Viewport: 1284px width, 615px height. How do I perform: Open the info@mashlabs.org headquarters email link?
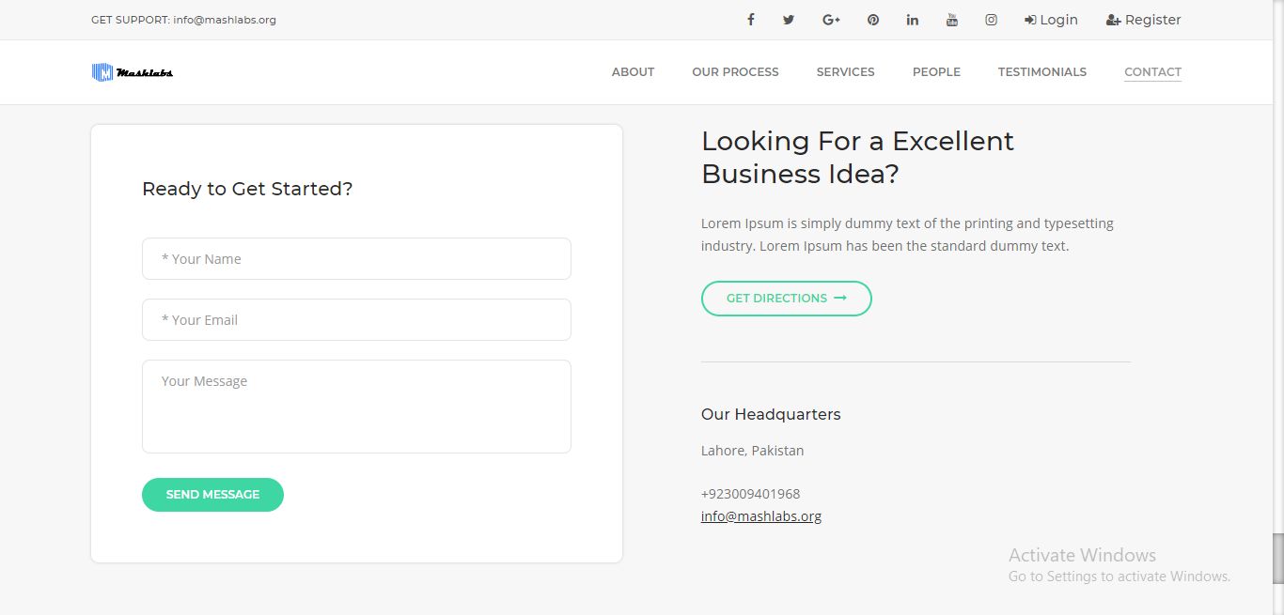point(761,516)
